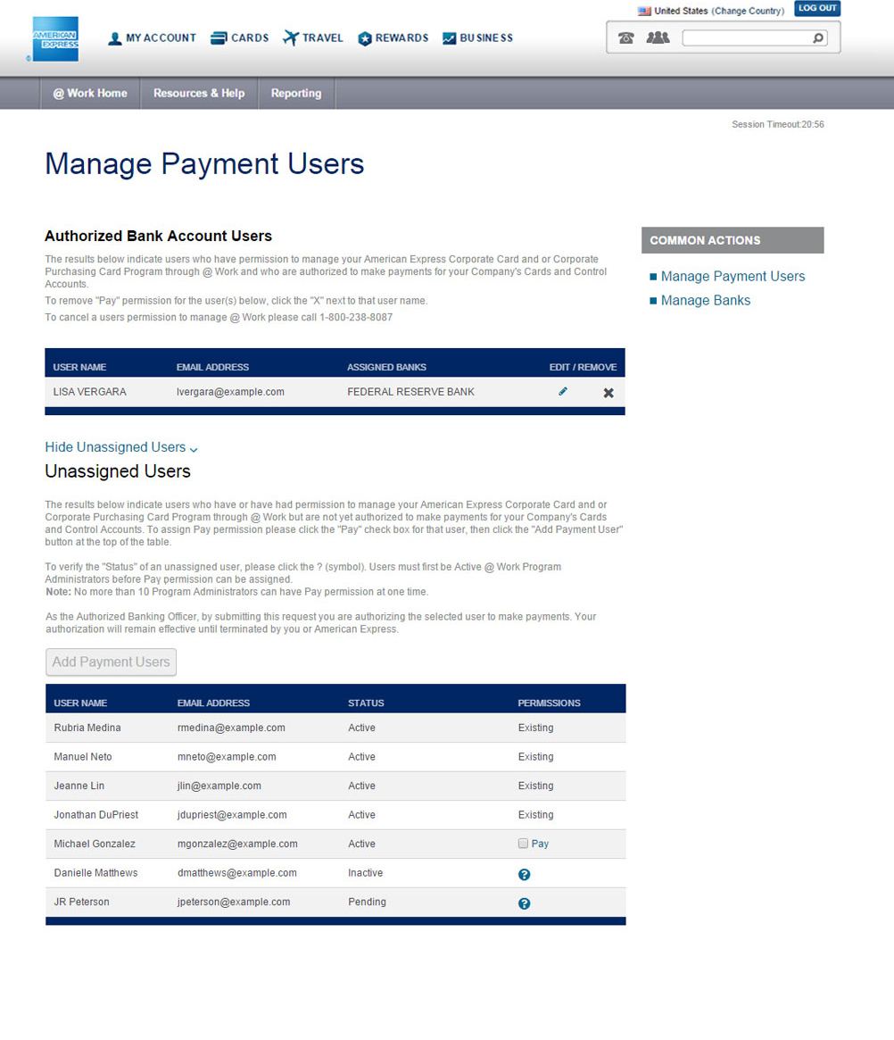894x1040 pixels.
Task: Select Jeanne Lin user name
Action: tap(79, 786)
